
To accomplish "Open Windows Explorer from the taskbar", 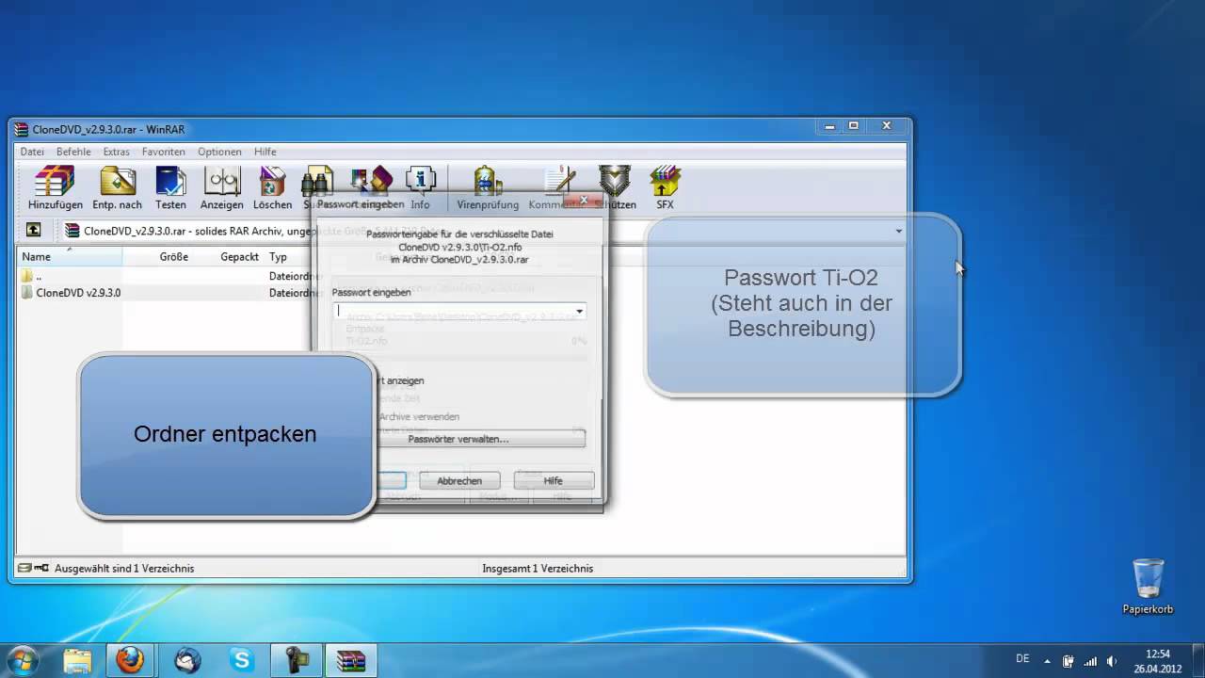I will [x=75, y=660].
